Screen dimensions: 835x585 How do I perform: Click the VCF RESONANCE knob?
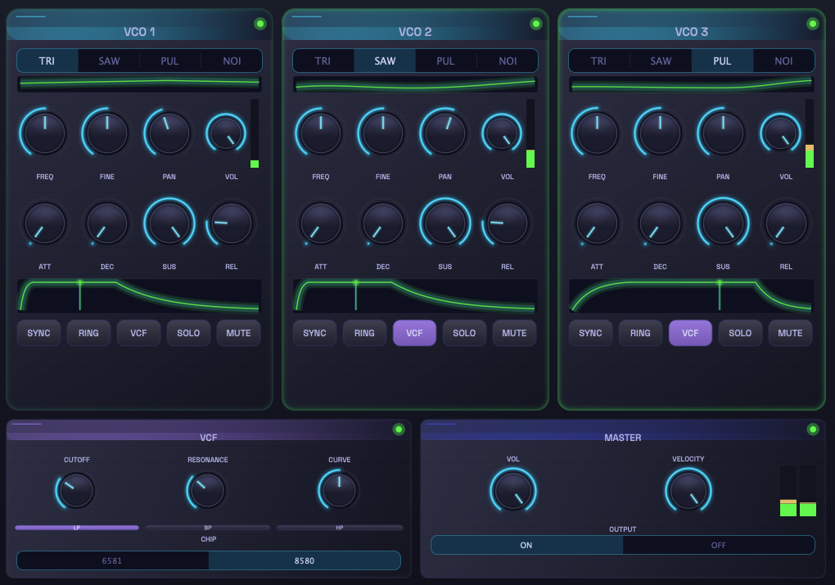(x=207, y=490)
